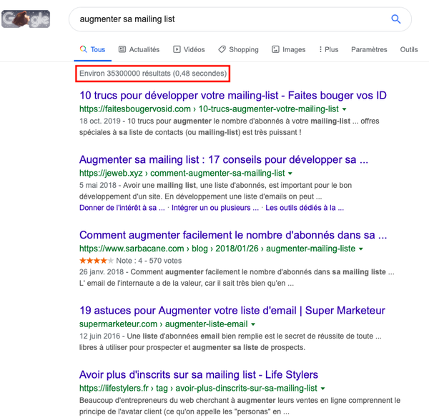Expand dropdown arrow next to sarbacane.com URL
The height and width of the screenshot is (420, 429).
pos(361,249)
